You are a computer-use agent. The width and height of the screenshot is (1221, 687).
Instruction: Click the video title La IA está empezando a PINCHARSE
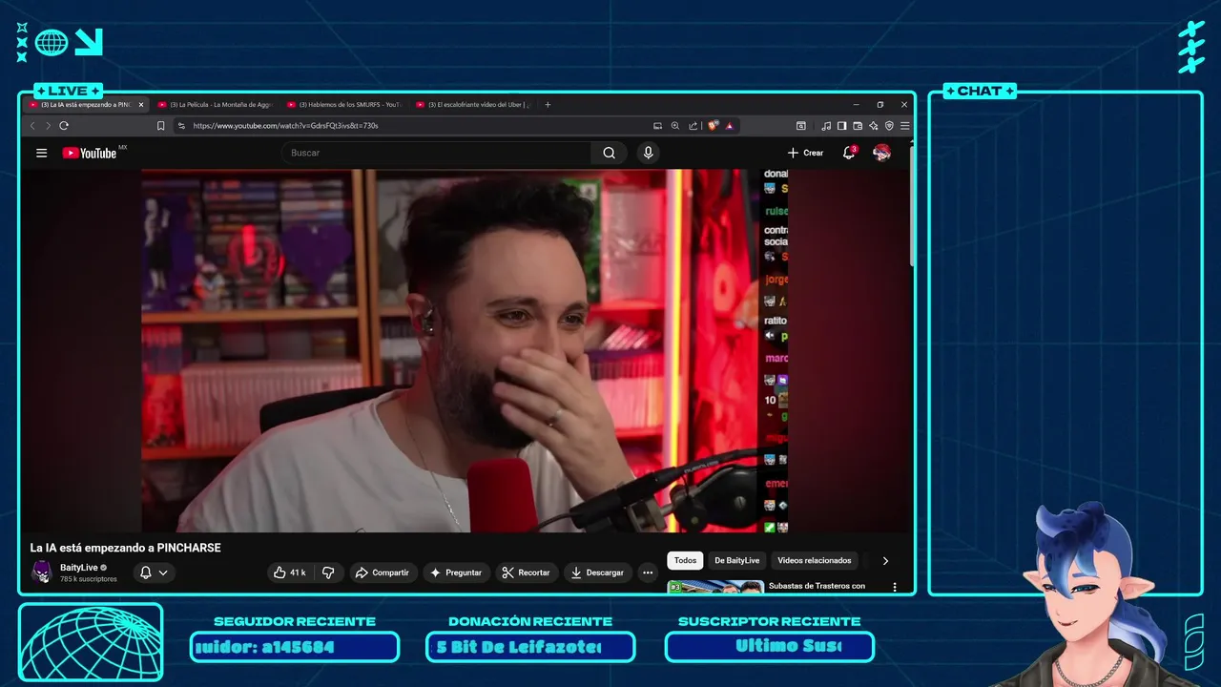125,548
